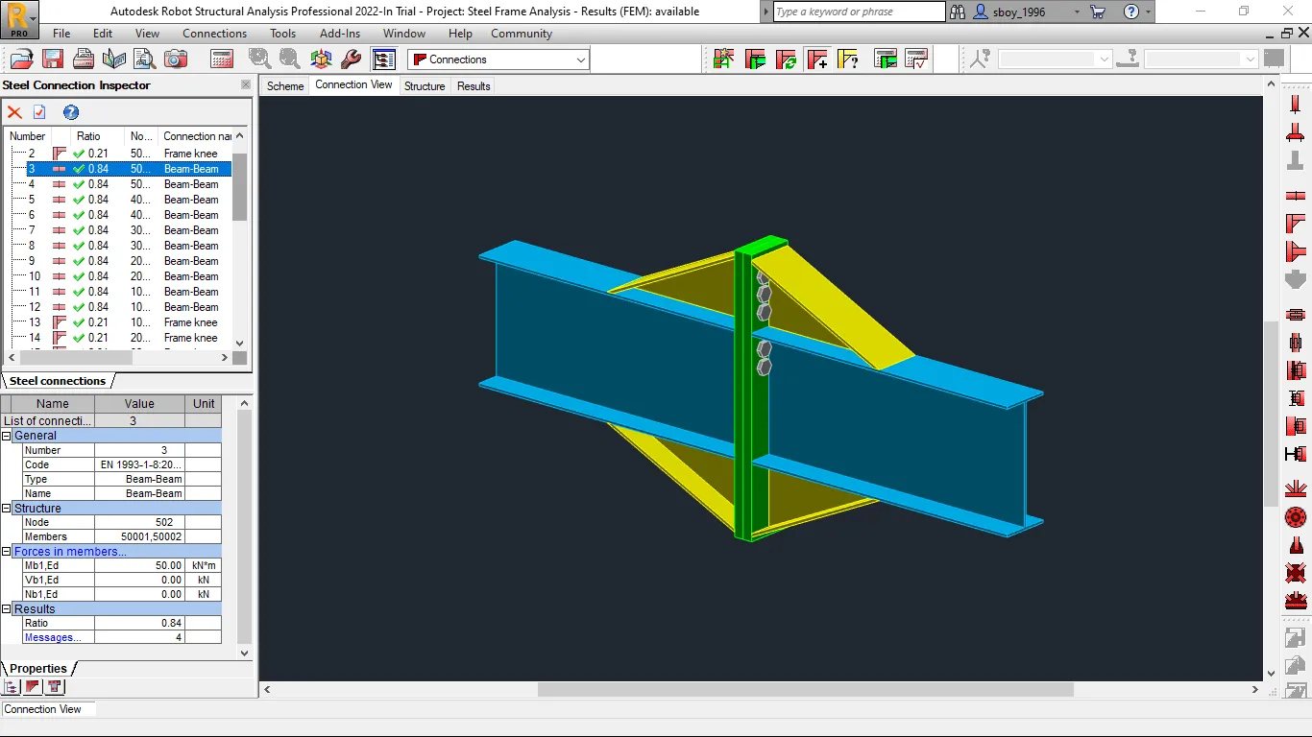Select the frame knee connection icon in right toolbar
Image resolution: width=1312 pixels, height=737 pixels.
tap(1296, 225)
